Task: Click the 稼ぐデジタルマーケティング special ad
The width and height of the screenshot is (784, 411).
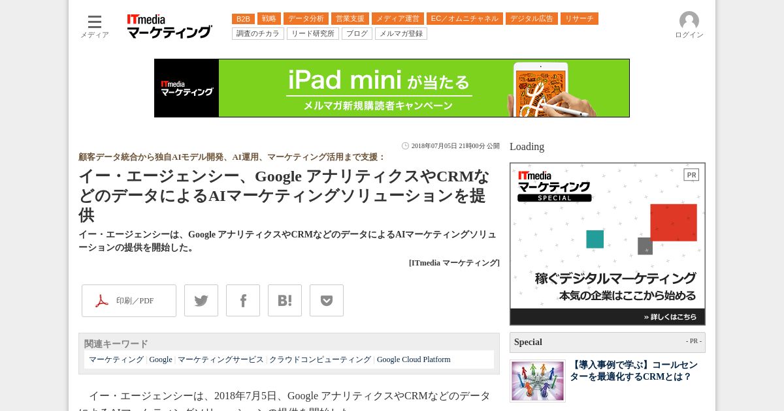Action: (608, 244)
